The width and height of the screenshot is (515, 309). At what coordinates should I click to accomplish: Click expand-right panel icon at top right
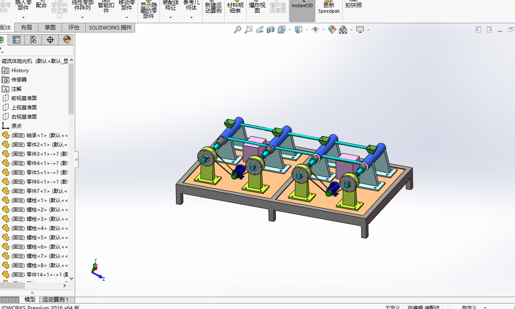(489, 30)
